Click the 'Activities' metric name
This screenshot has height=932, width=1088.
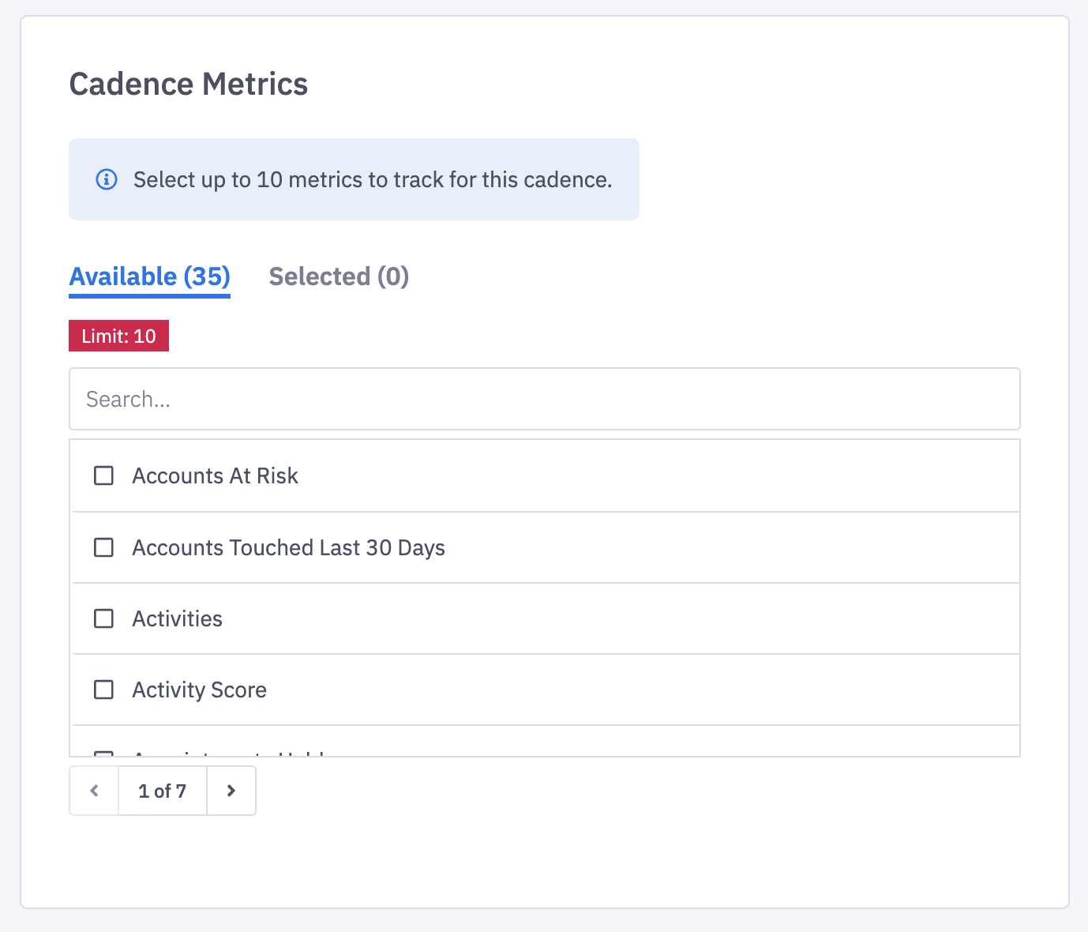coord(177,618)
